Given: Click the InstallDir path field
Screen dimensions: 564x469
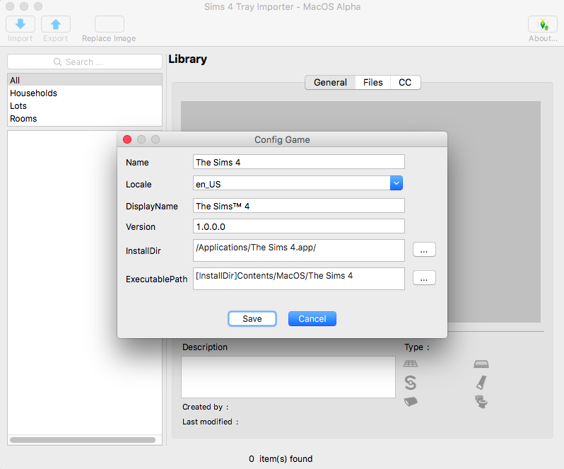Looking at the screenshot, I should tap(299, 250).
